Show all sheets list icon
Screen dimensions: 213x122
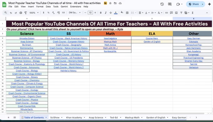tap(15, 117)
